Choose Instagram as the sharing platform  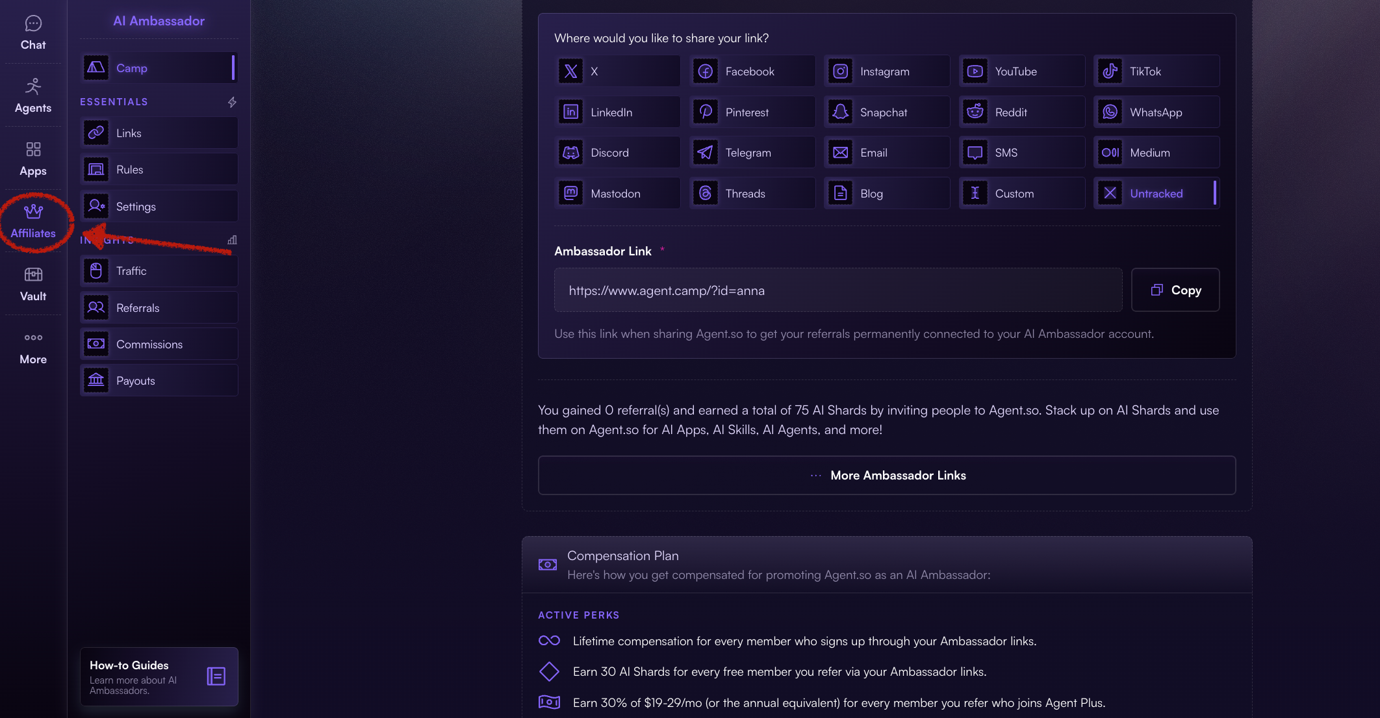[x=887, y=71]
